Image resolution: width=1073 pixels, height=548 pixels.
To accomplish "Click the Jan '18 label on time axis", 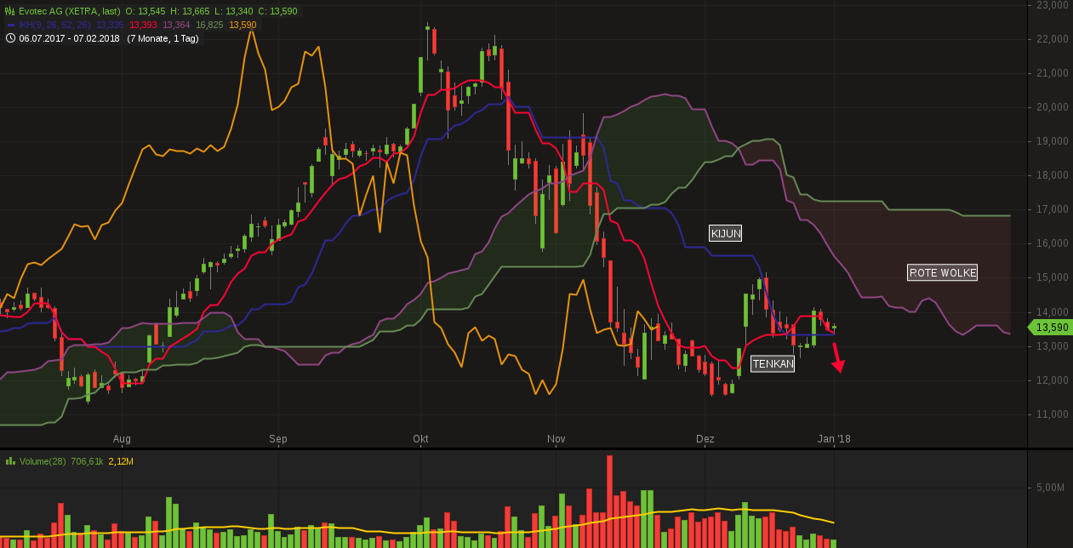I will (x=834, y=439).
